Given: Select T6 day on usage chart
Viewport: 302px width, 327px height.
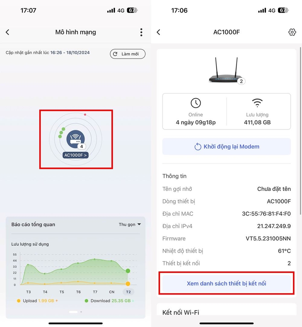Looking at the screenshot, I should [79, 292].
